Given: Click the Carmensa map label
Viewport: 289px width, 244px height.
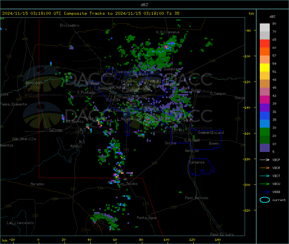Looking at the screenshot, I should click(197, 162).
